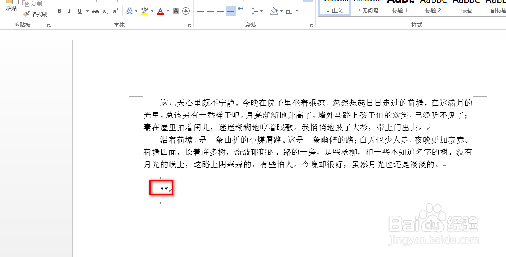506x257 pixels.
Task: Open borders dropdown arrow
Action: [297, 11]
